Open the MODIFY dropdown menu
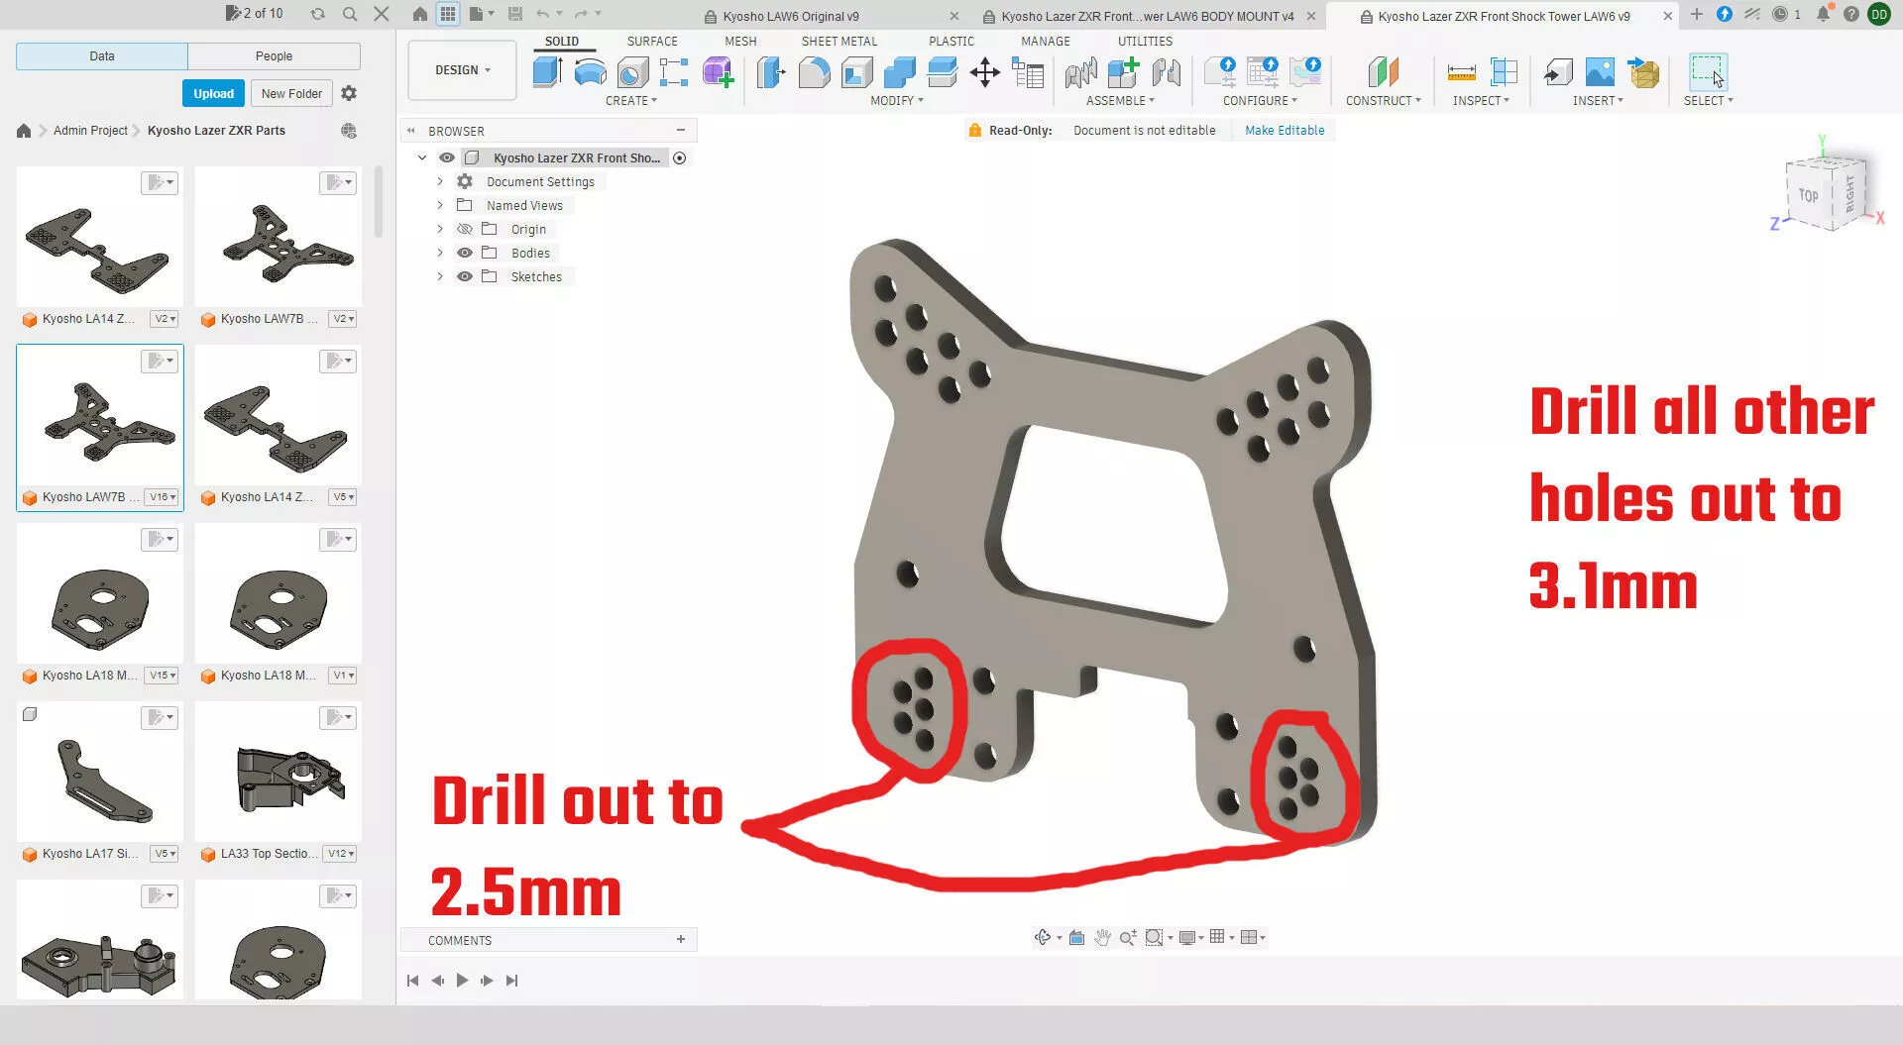The width and height of the screenshot is (1903, 1045). tap(896, 100)
